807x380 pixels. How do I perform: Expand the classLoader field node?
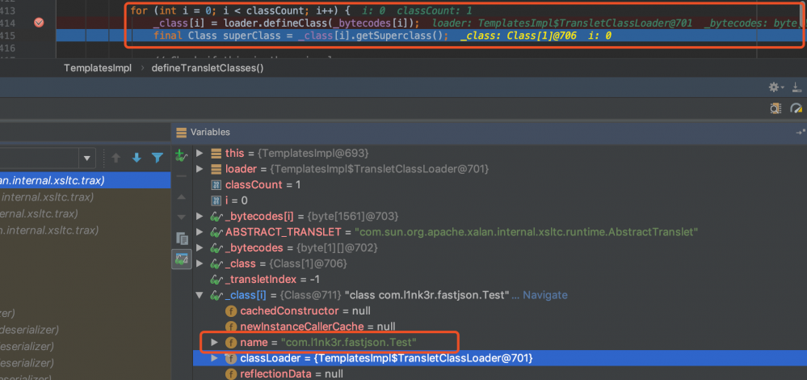tap(215, 358)
